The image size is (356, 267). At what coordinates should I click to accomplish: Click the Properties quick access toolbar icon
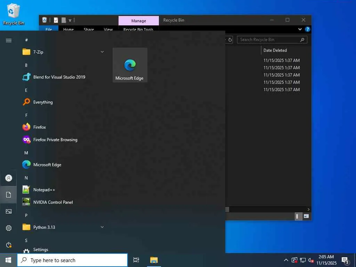tap(56, 20)
